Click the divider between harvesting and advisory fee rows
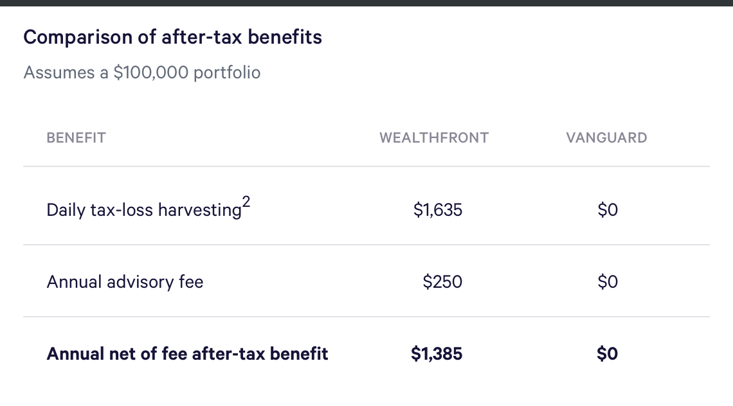This screenshot has height=406, width=733. [x=366, y=245]
